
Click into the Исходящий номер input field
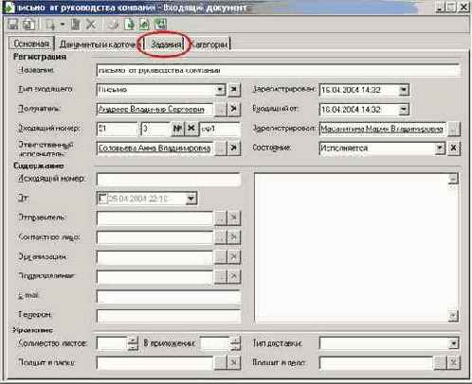pos(169,179)
